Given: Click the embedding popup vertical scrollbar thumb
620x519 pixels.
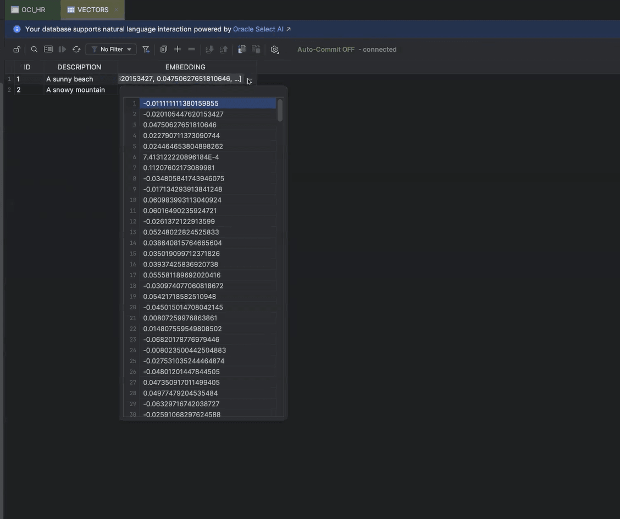Looking at the screenshot, I should point(280,110).
